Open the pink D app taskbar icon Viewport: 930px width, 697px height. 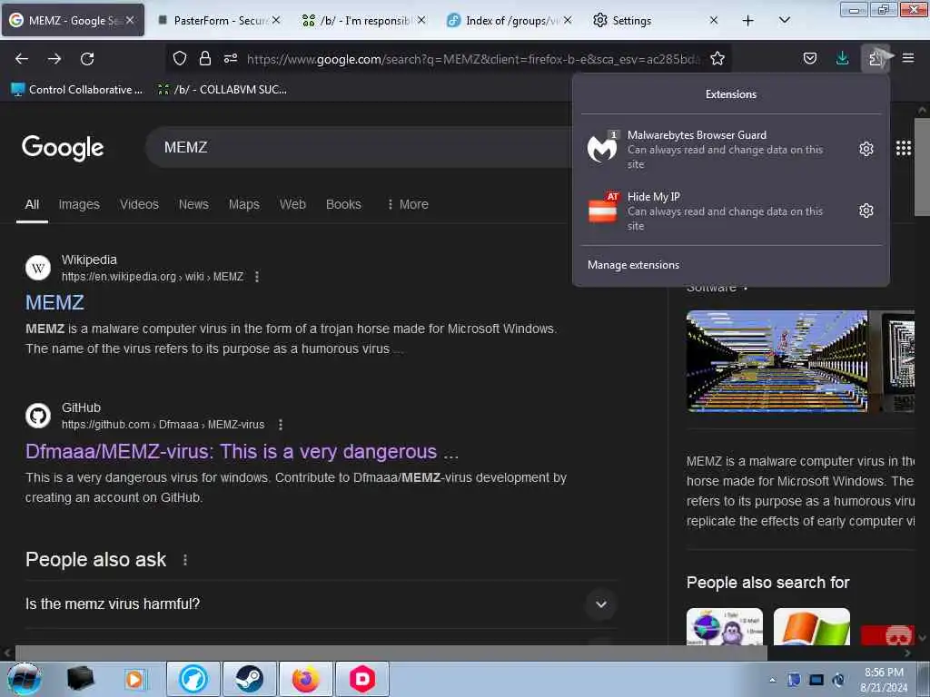(x=361, y=679)
